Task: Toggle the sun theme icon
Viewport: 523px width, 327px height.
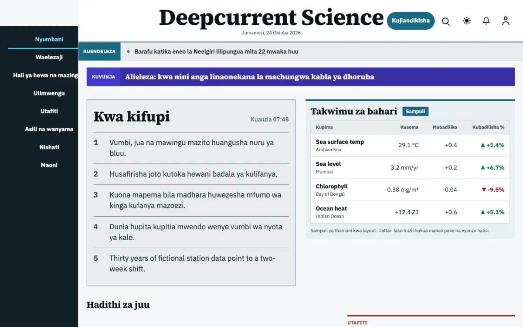Action: pos(467,20)
